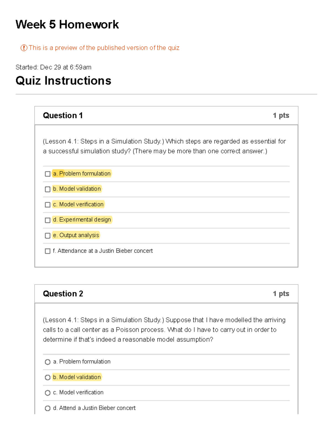Click the "Week 5 Homework" title
Image resolution: width=332 pixels, height=429 pixels.
(x=67, y=25)
